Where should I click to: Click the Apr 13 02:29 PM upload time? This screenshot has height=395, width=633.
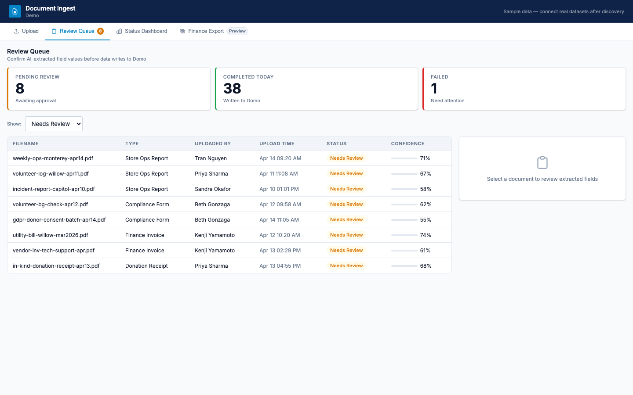[x=280, y=250]
